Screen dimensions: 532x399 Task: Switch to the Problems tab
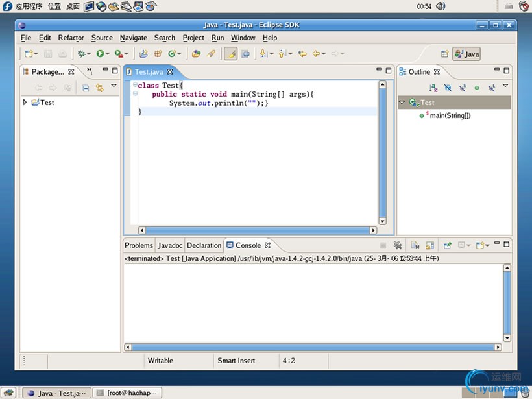139,245
